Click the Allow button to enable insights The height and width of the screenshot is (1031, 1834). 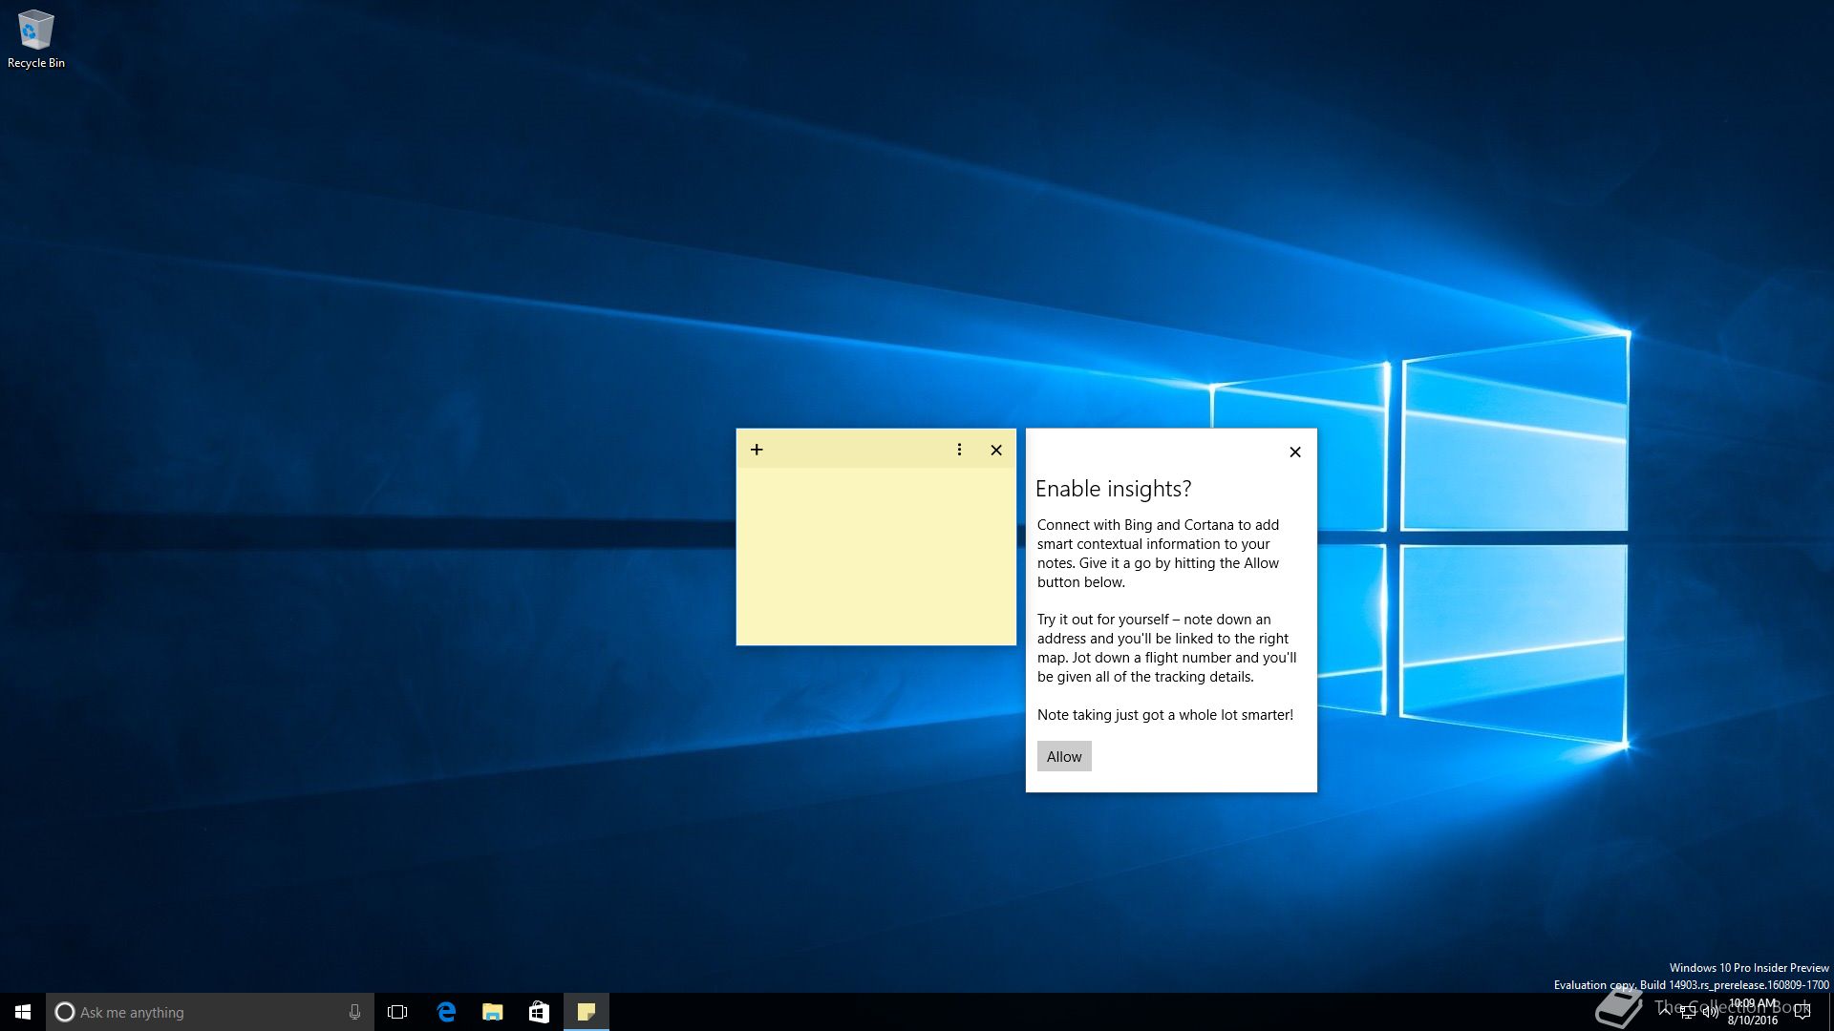pyautogui.click(x=1064, y=756)
